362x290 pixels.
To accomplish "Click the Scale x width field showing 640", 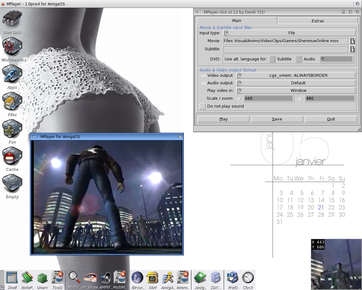I will point(269,98).
